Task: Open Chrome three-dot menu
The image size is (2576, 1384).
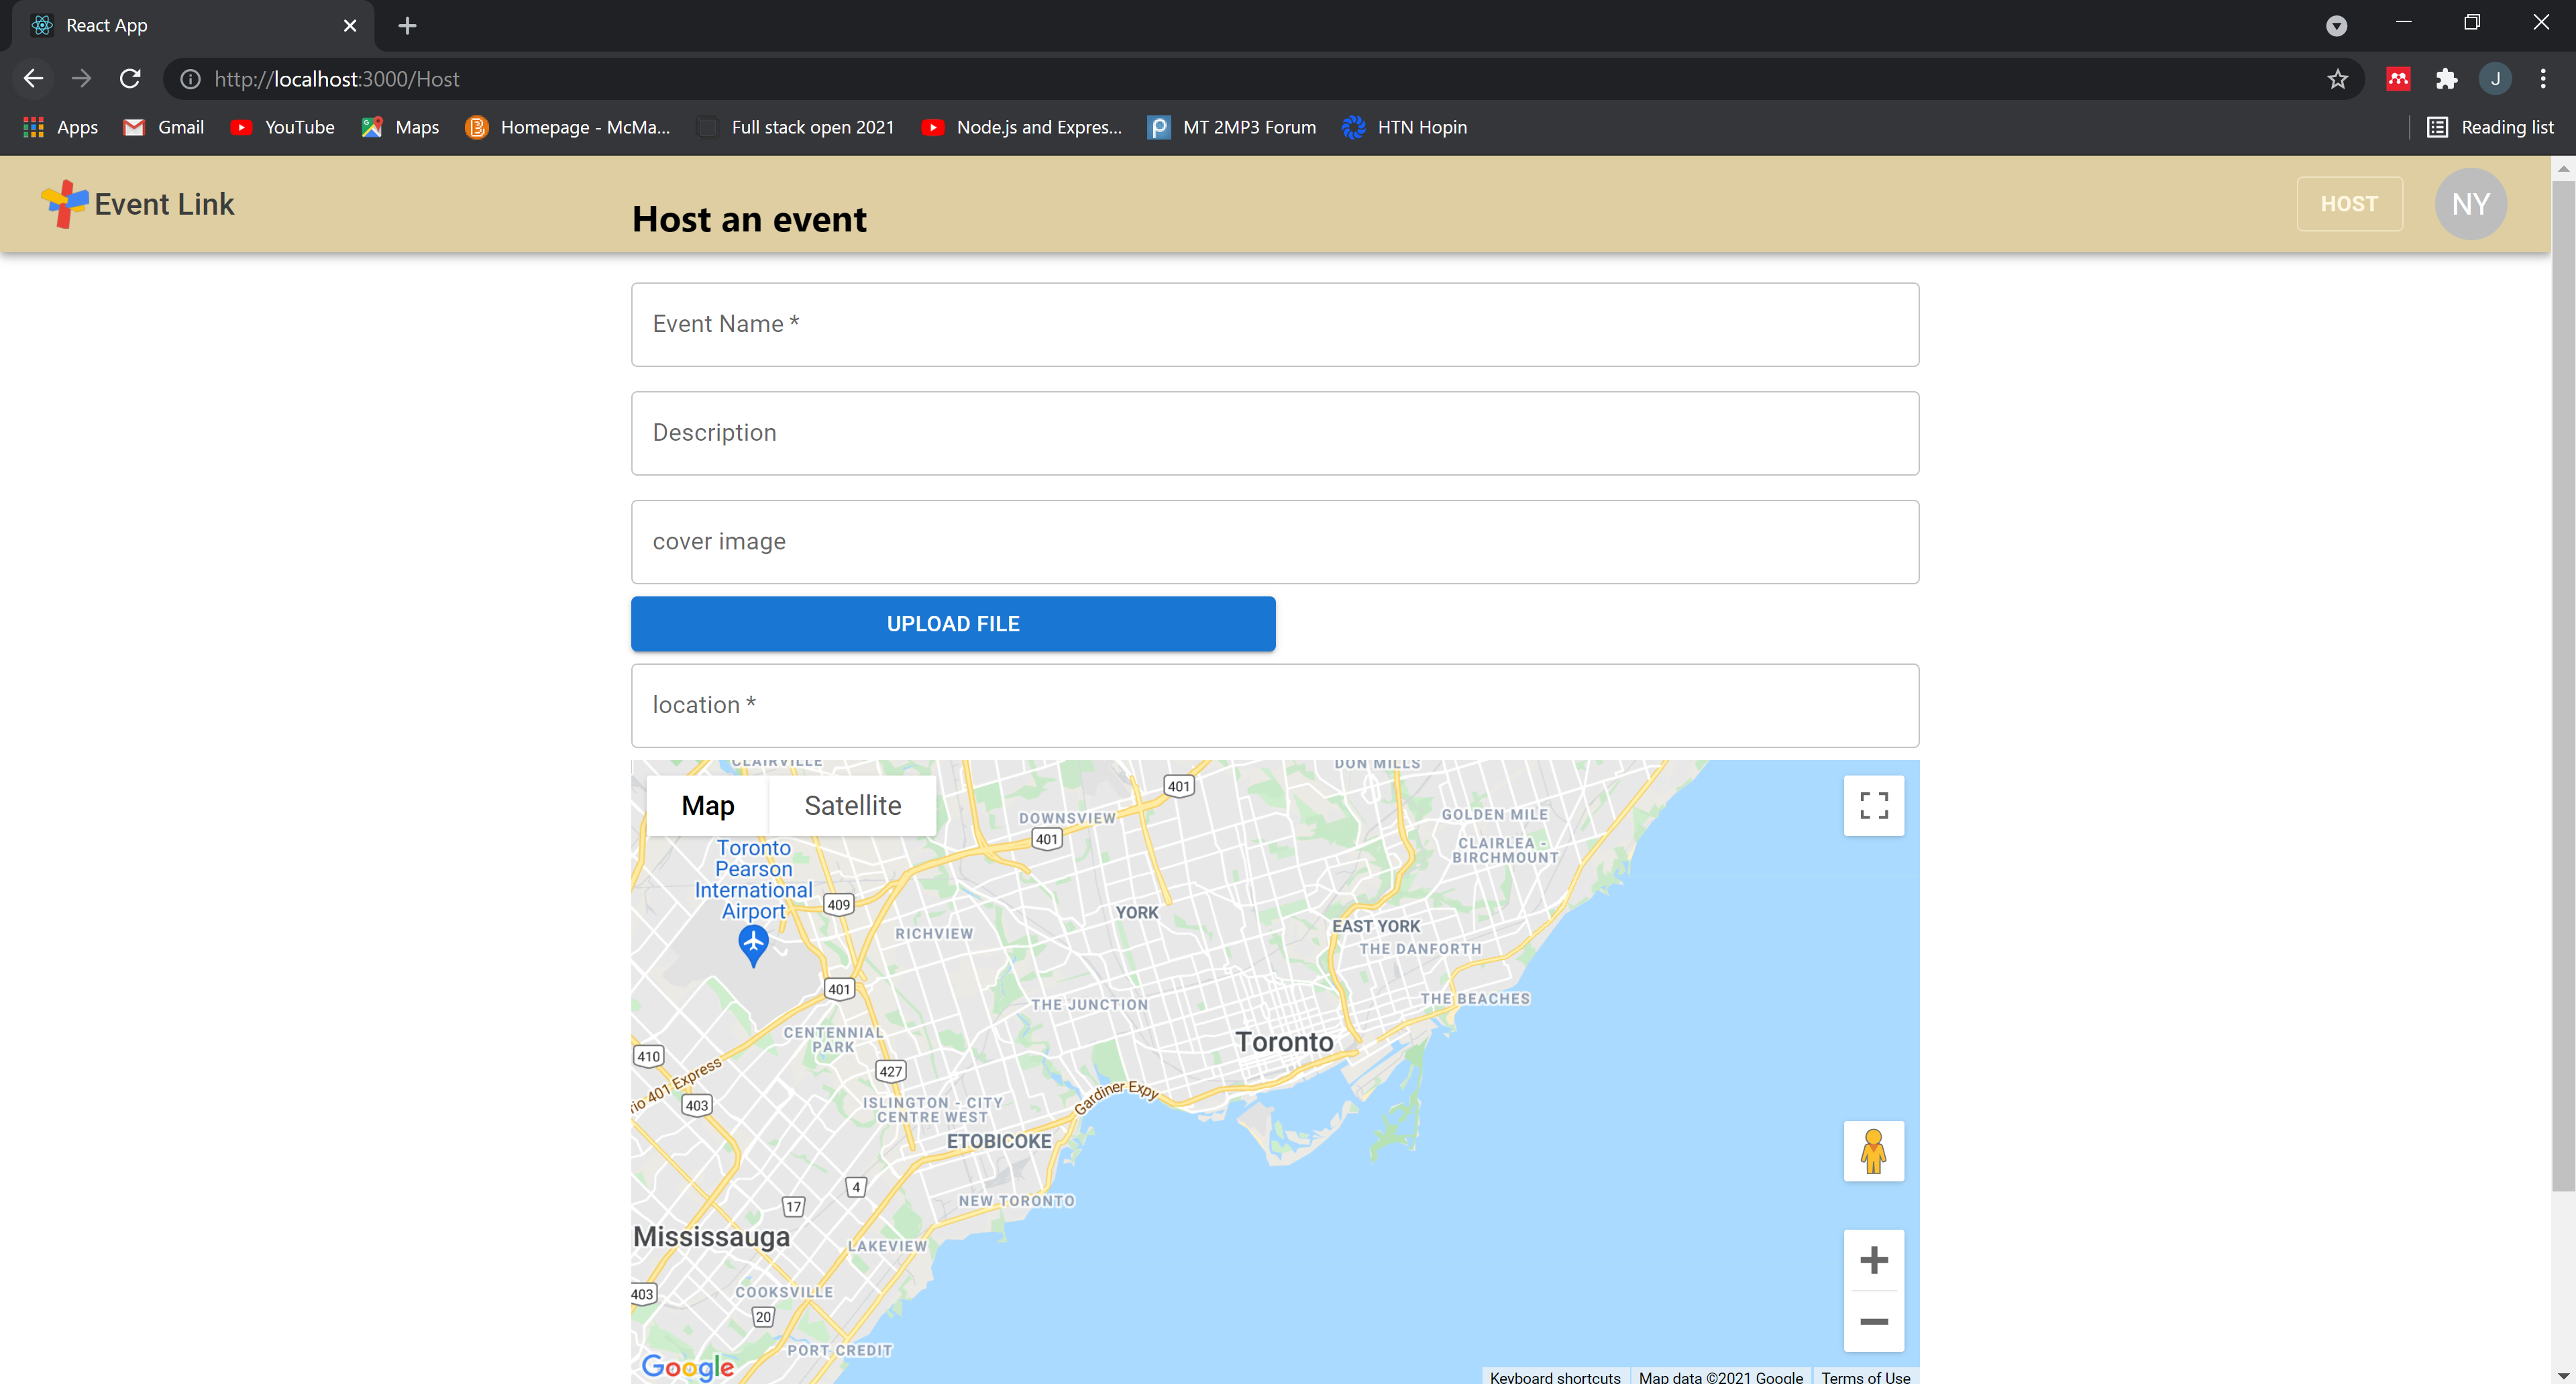Action: pyautogui.click(x=2542, y=79)
